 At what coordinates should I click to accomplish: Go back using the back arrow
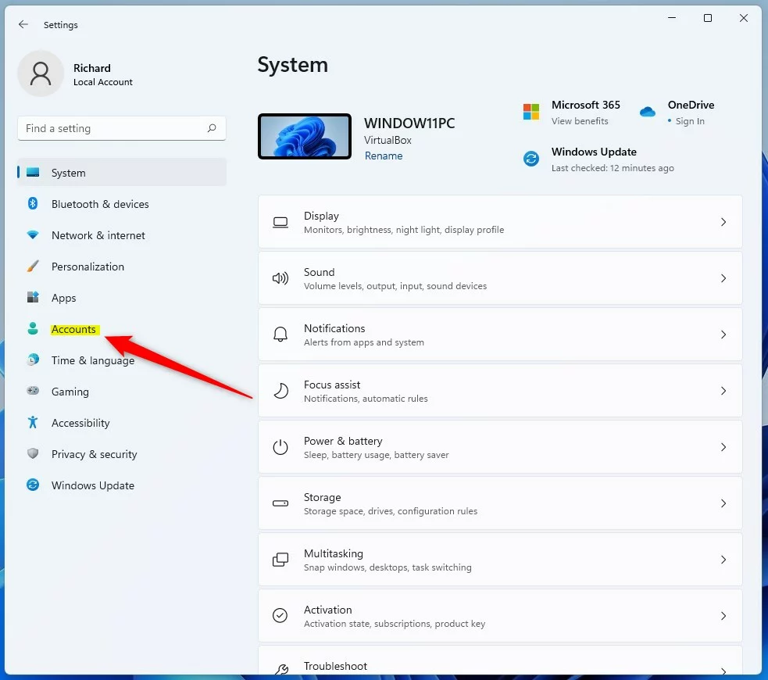point(23,25)
